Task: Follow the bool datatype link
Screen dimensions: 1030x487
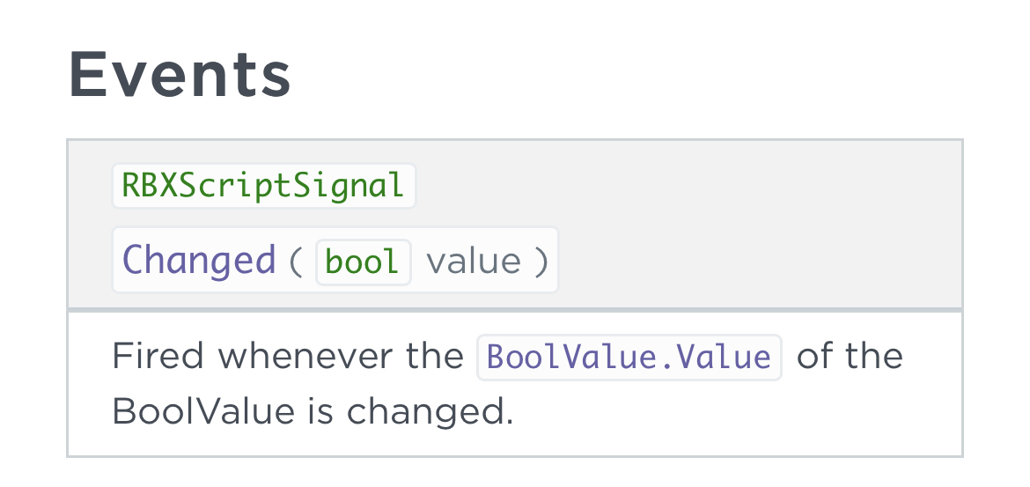Action: 364,262
